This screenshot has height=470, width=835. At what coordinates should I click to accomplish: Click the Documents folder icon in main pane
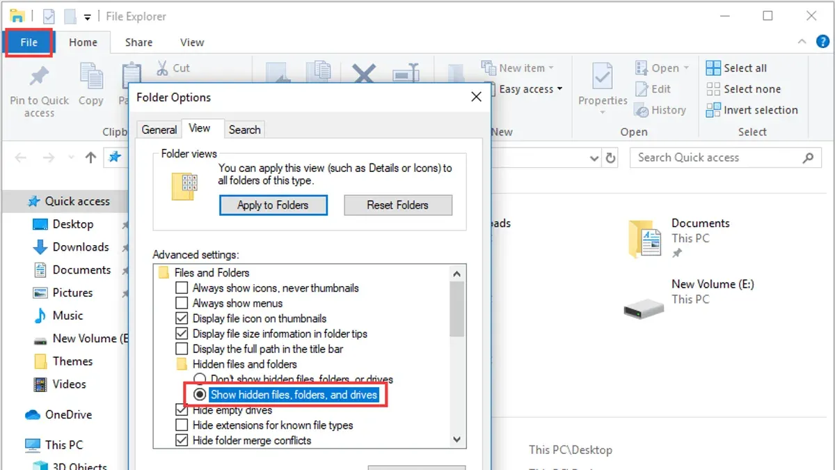644,238
